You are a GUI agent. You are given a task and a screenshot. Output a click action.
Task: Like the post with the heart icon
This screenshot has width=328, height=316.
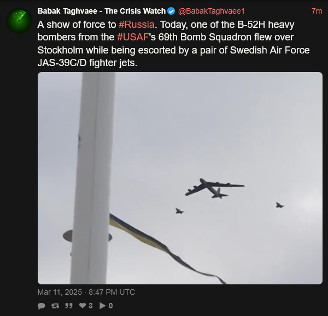click(83, 306)
